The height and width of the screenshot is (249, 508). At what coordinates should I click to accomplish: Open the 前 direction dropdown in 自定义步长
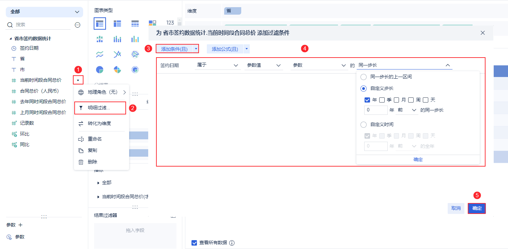[407, 110]
